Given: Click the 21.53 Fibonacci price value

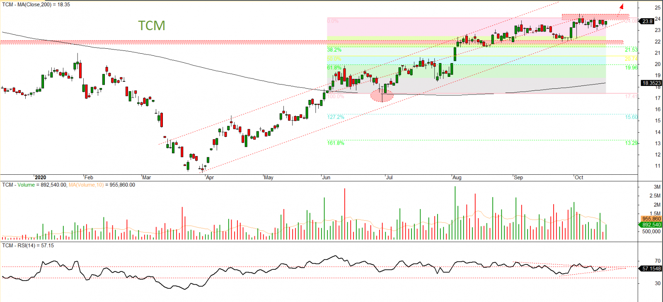Looking at the screenshot, I should tap(631, 50).
